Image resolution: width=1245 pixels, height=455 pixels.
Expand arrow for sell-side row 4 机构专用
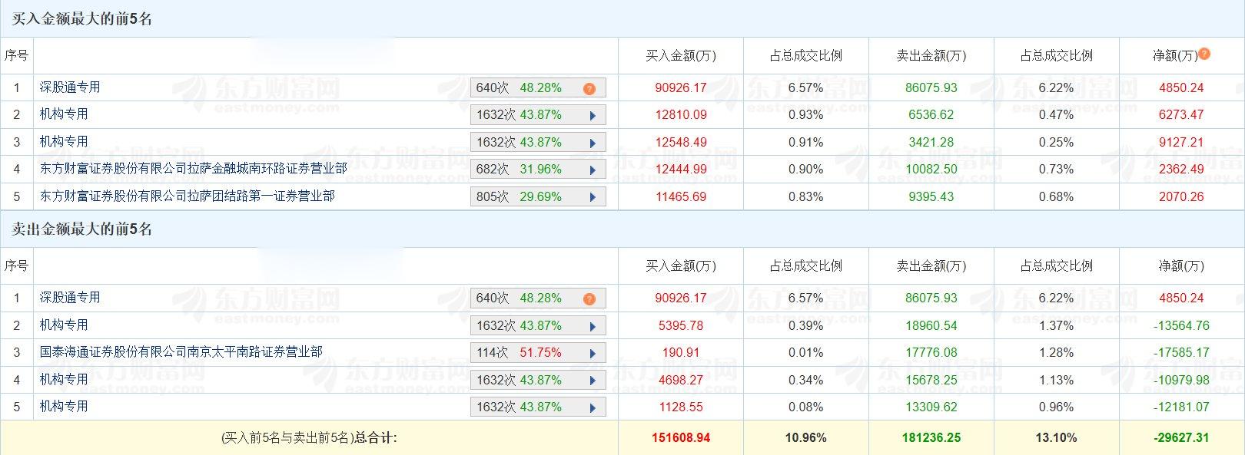coord(593,381)
